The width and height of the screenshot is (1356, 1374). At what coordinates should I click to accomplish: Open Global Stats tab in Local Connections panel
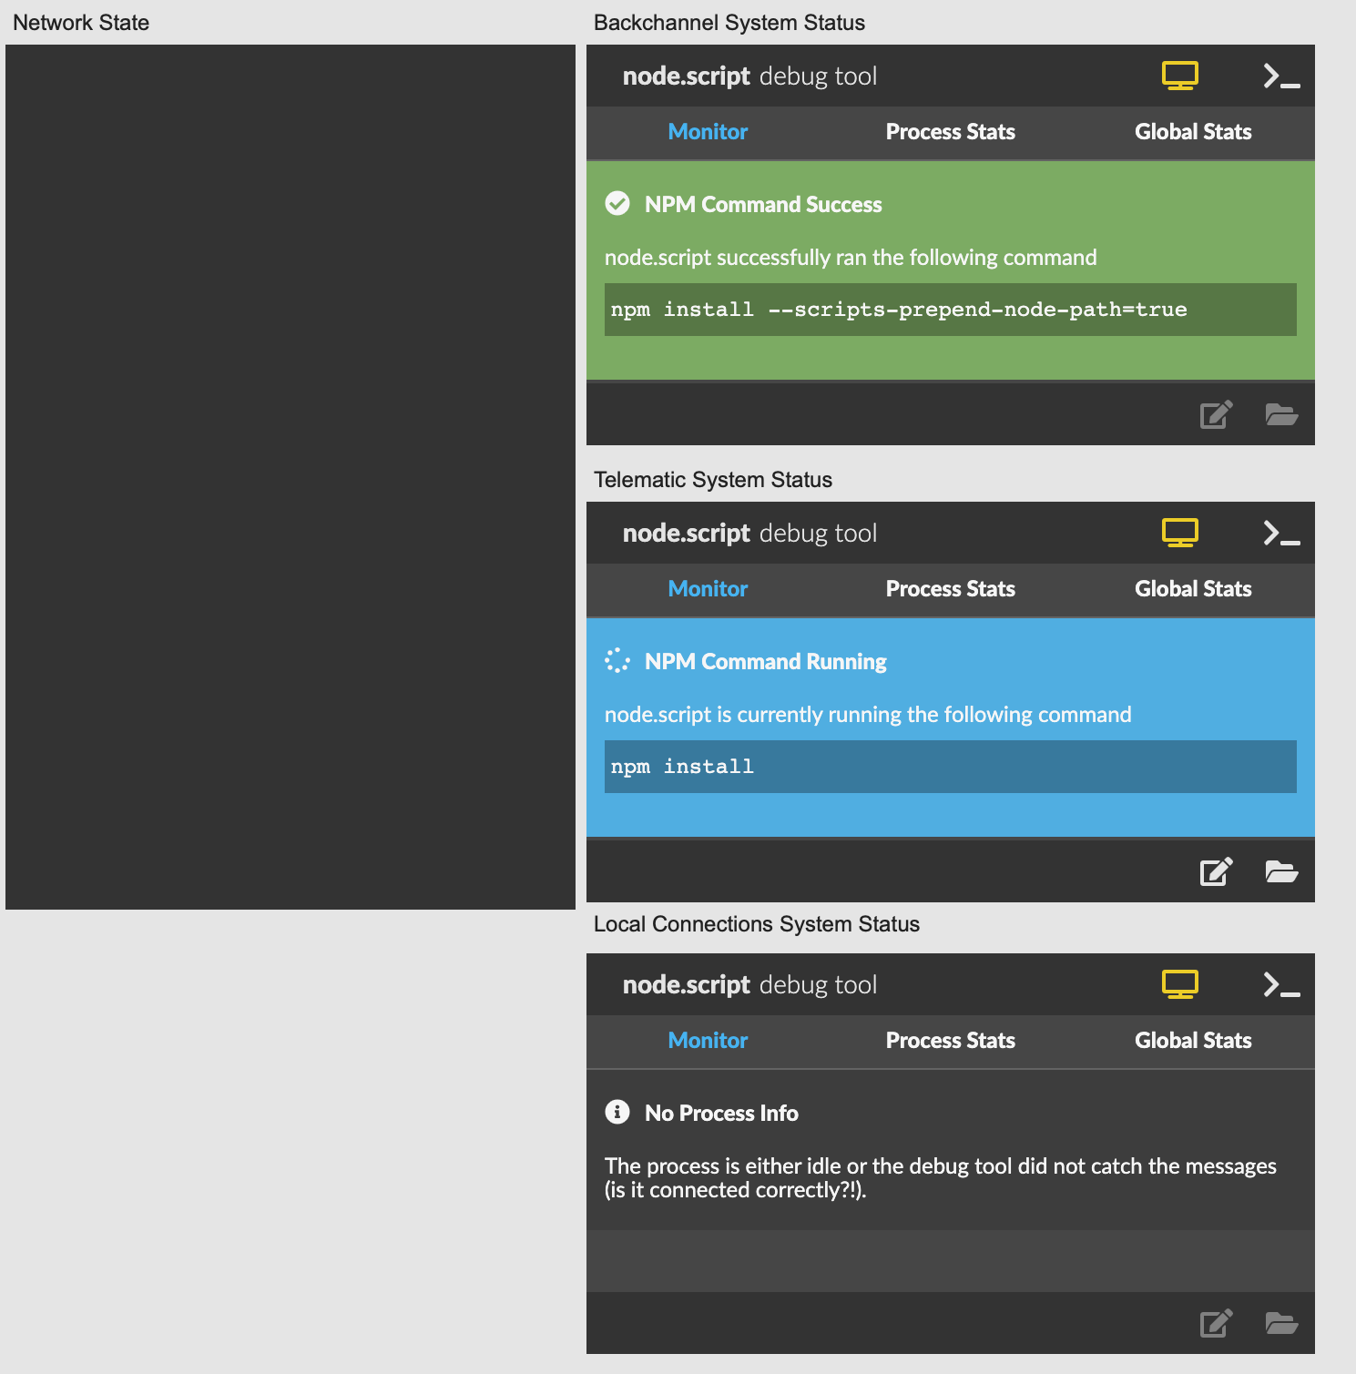(x=1192, y=1041)
